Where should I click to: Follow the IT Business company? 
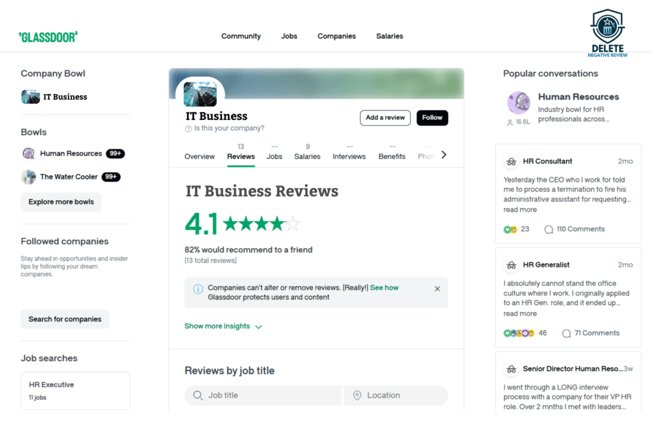(432, 118)
